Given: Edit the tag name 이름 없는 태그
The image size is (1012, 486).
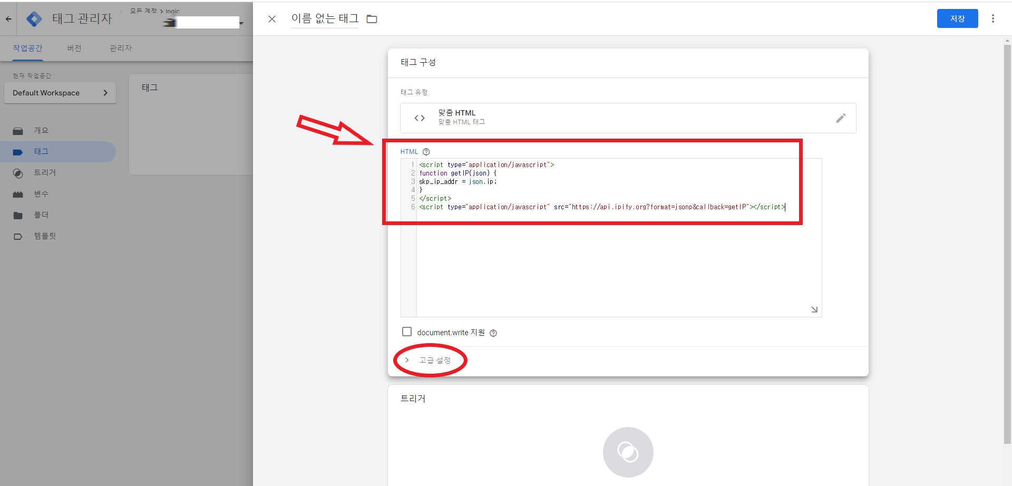Looking at the screenshot, I should tap(325, 18).
